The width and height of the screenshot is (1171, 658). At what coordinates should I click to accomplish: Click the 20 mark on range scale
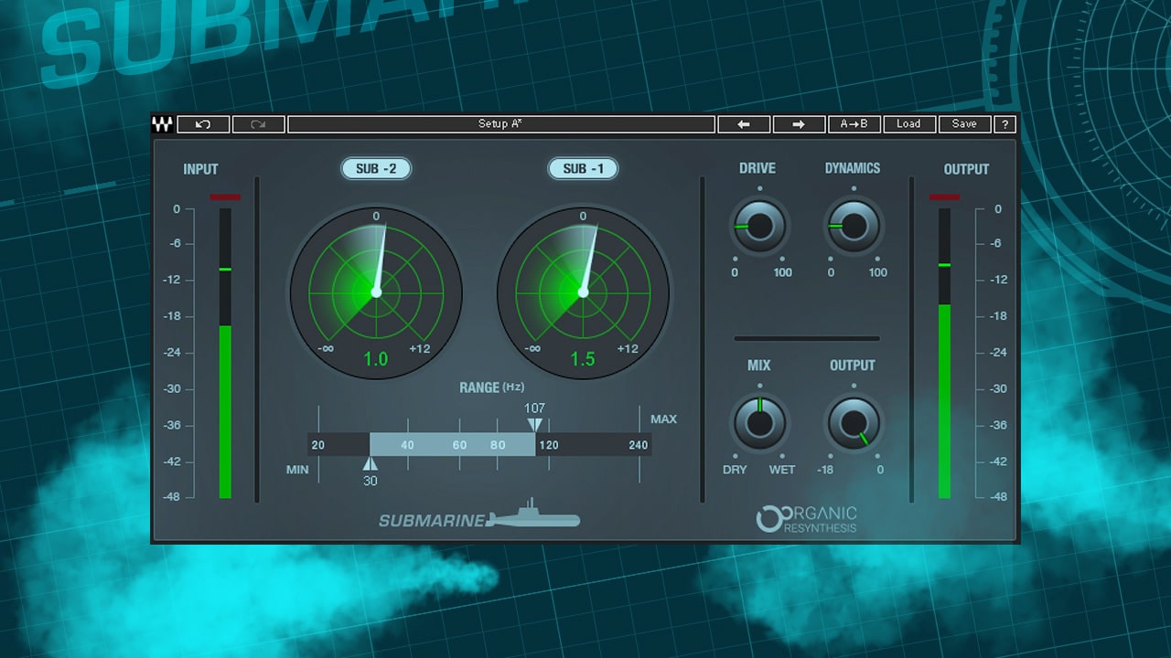[x=318, y=445]
